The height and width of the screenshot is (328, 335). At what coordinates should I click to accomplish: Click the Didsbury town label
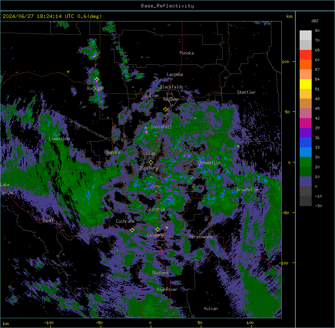[149, 168]
